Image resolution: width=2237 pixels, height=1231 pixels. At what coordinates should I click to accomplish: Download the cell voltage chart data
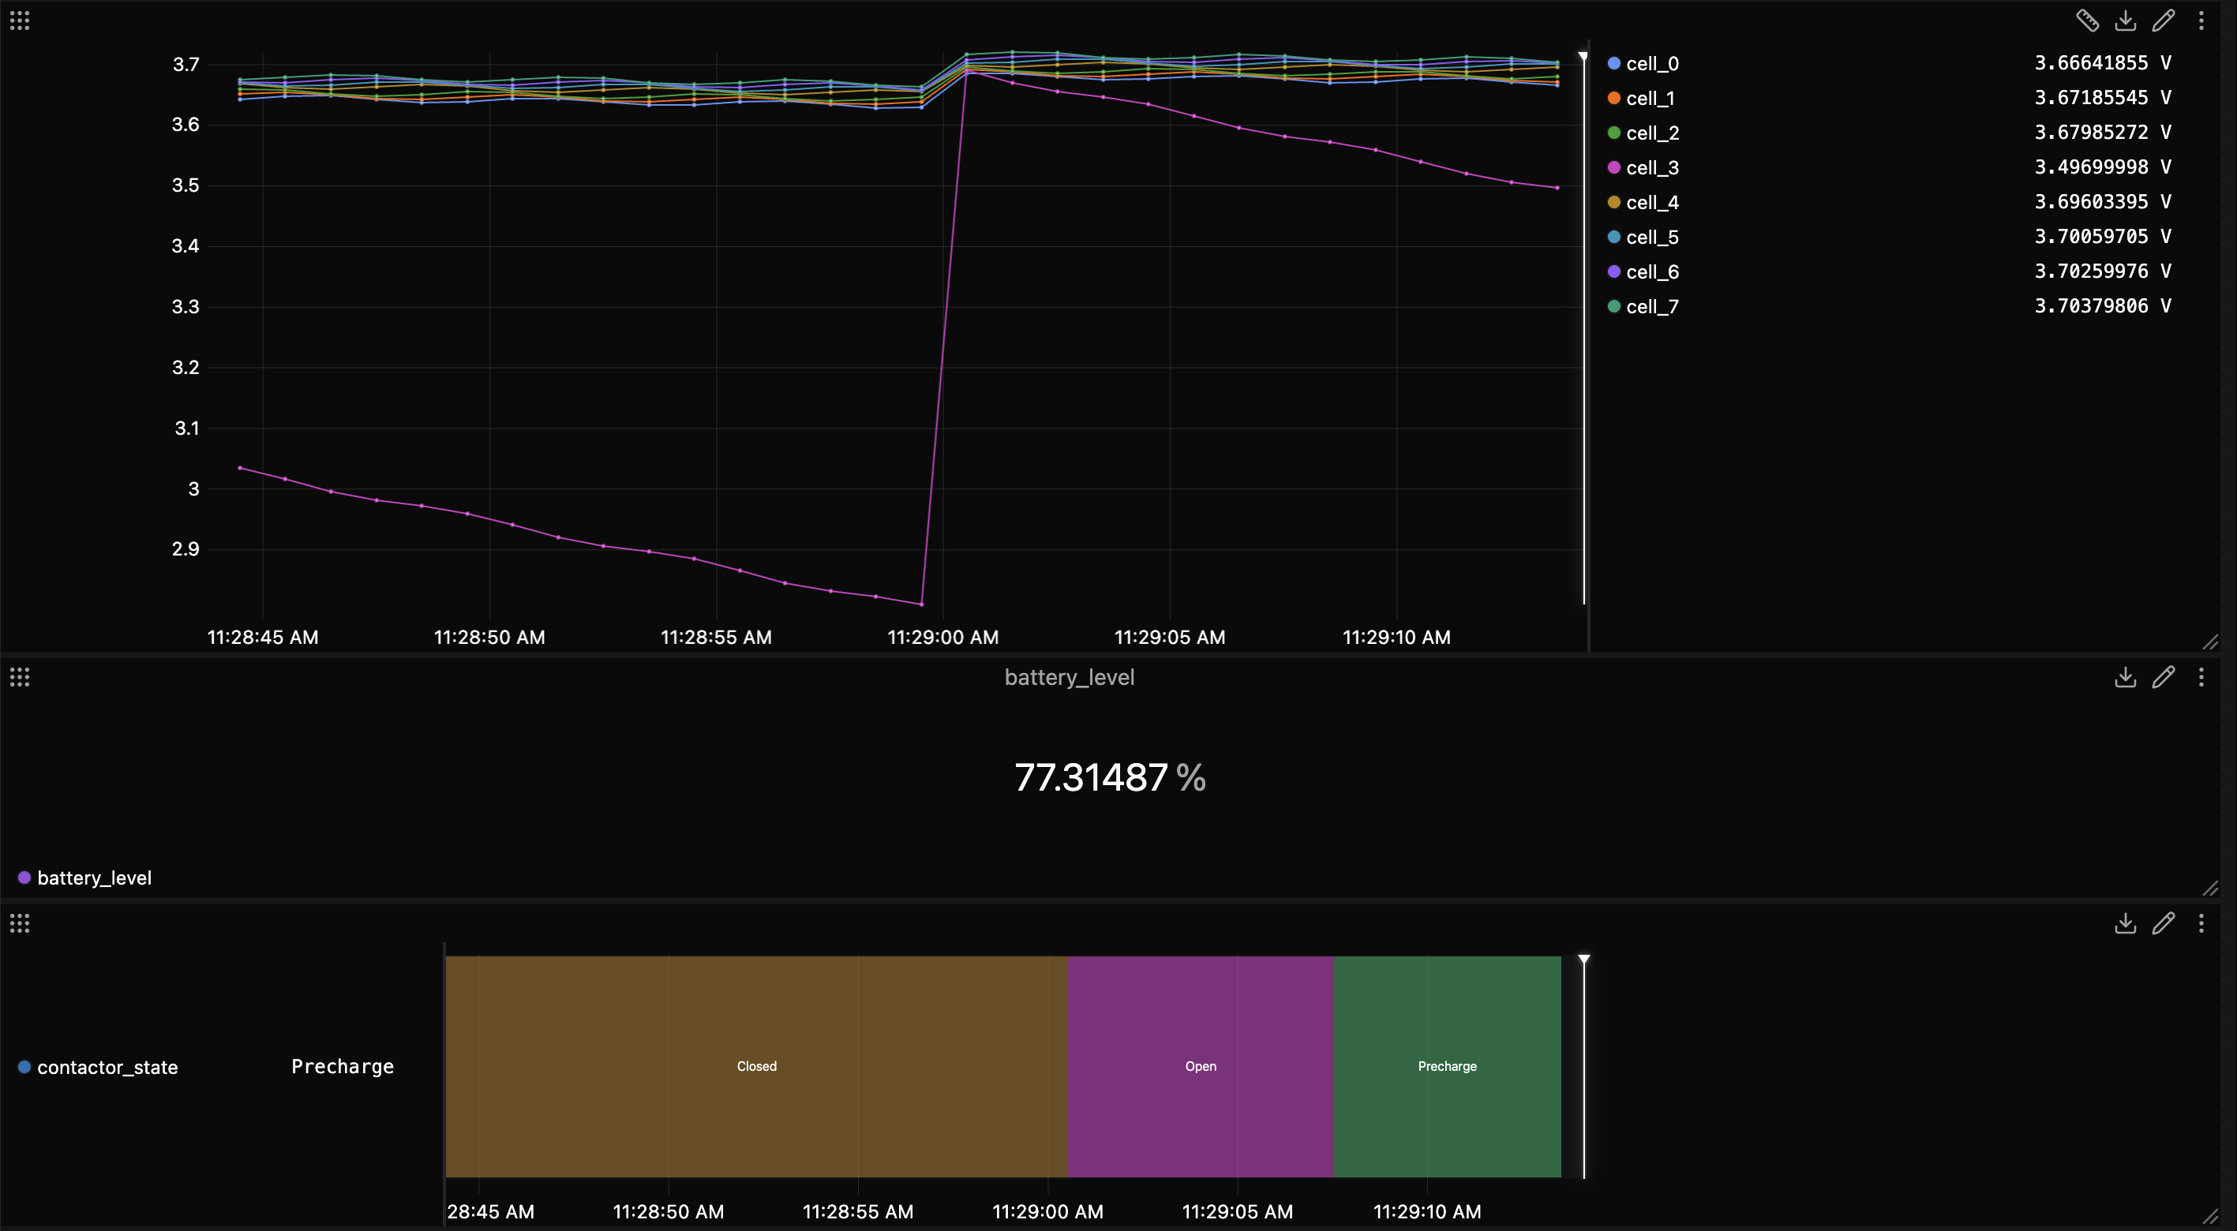[x=2125, y=20]
